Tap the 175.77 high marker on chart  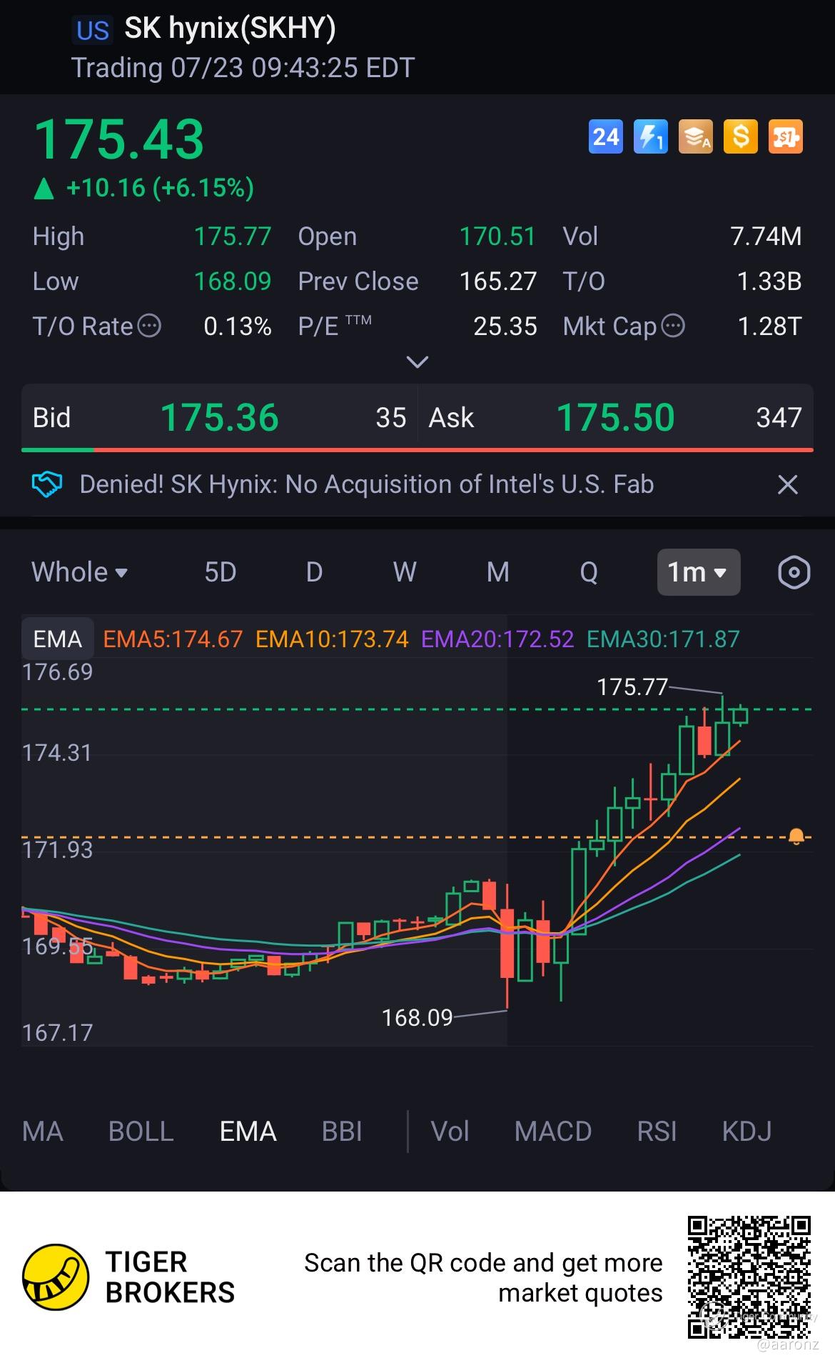(x=632, y=687)
